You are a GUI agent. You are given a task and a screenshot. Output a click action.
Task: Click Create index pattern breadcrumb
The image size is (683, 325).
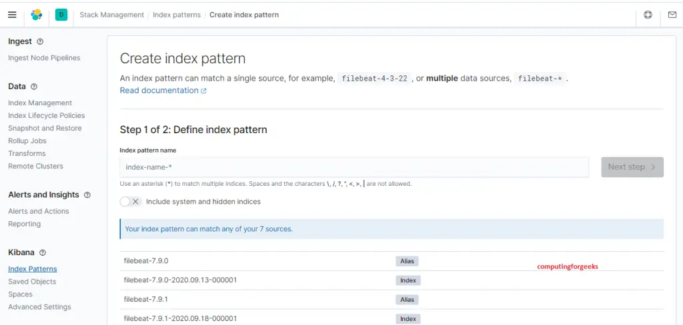pyautogui.click(x=244, y=15)
